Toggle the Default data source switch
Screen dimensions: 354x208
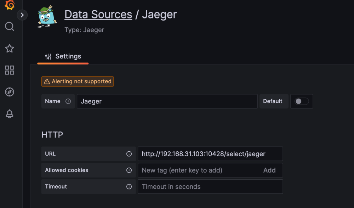[x=302, y=101]
